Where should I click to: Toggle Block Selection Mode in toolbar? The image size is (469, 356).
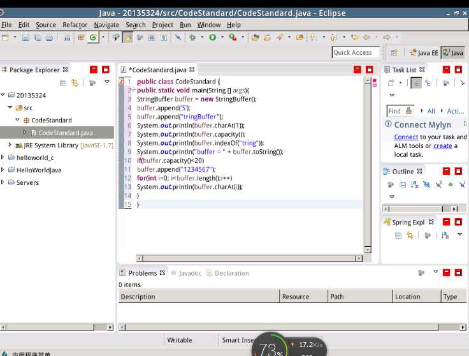152,38
